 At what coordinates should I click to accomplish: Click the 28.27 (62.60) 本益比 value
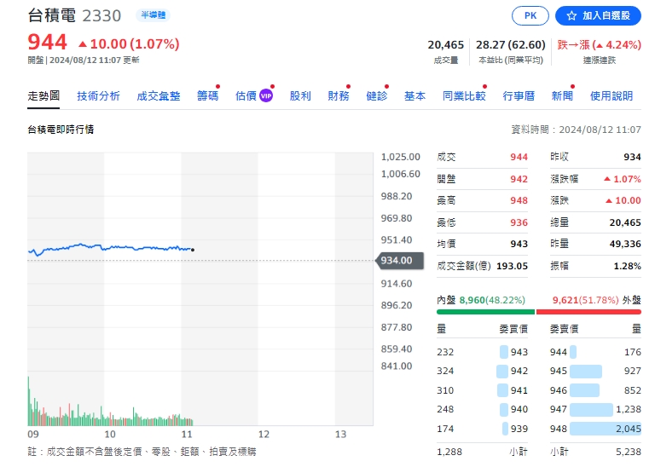pyautogui.click(x=511, y=44)
